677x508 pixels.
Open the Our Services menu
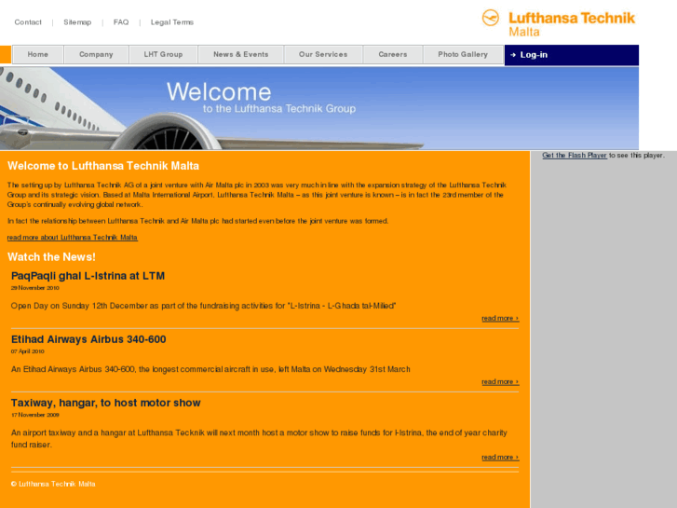pos(323,54)
